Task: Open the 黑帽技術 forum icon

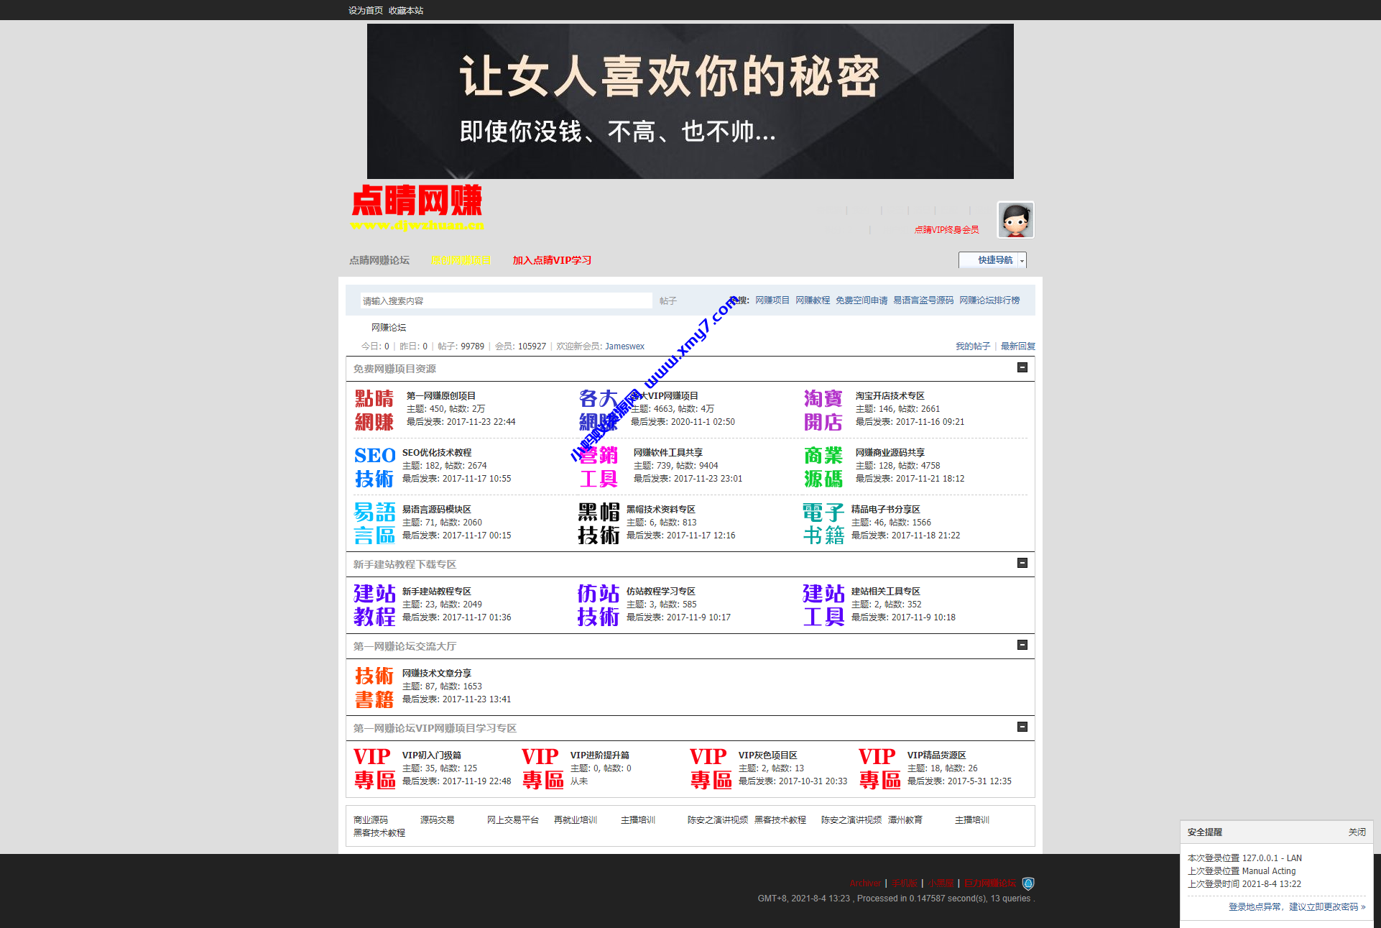Action: tap(598, 523)
